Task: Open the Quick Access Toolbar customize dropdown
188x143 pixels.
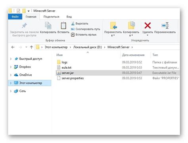Action: point(29,11)
